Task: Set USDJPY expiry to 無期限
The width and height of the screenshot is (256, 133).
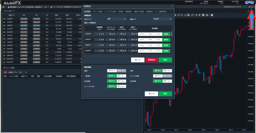Action: [166, 34]
